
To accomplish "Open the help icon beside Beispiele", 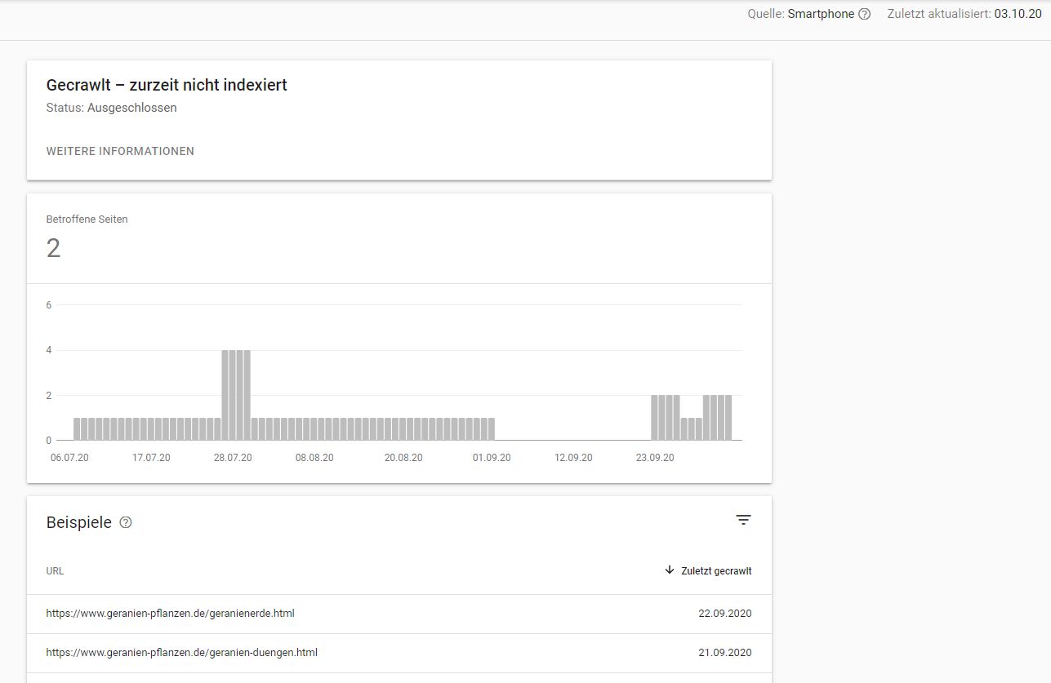I will tap(126, 523).
